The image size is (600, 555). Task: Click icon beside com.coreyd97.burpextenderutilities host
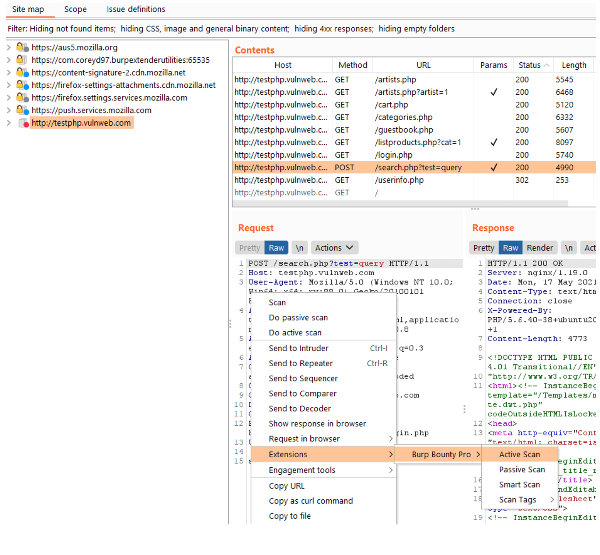click(21, 60)
